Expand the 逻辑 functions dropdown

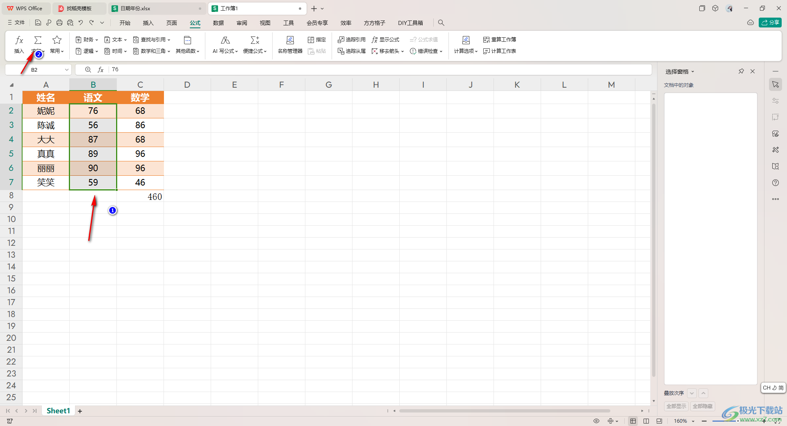(x=87, y=51)
